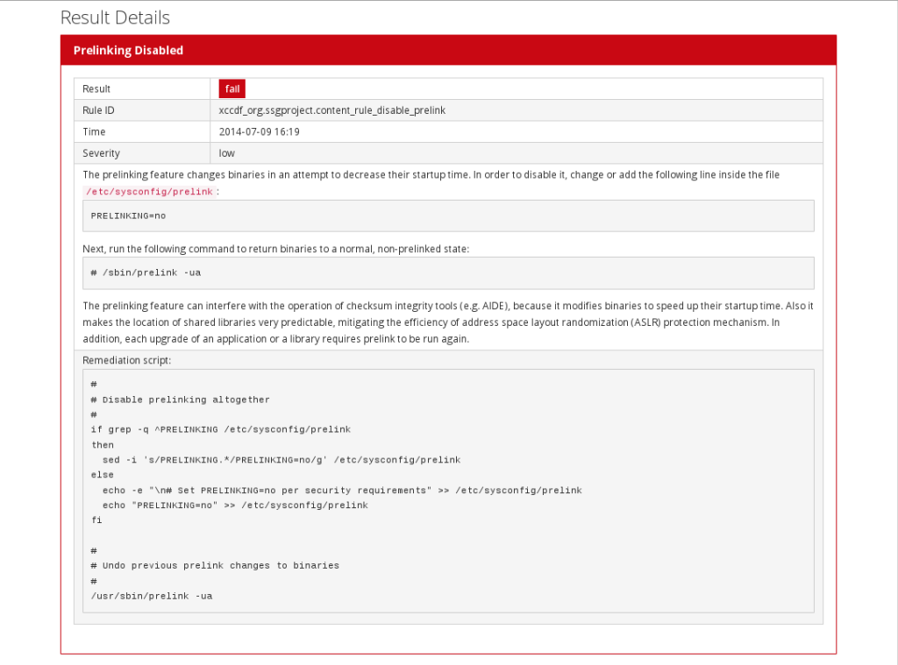Click 'Next, run the following command' sentence

pyautogui.click(x=275, y=249)
